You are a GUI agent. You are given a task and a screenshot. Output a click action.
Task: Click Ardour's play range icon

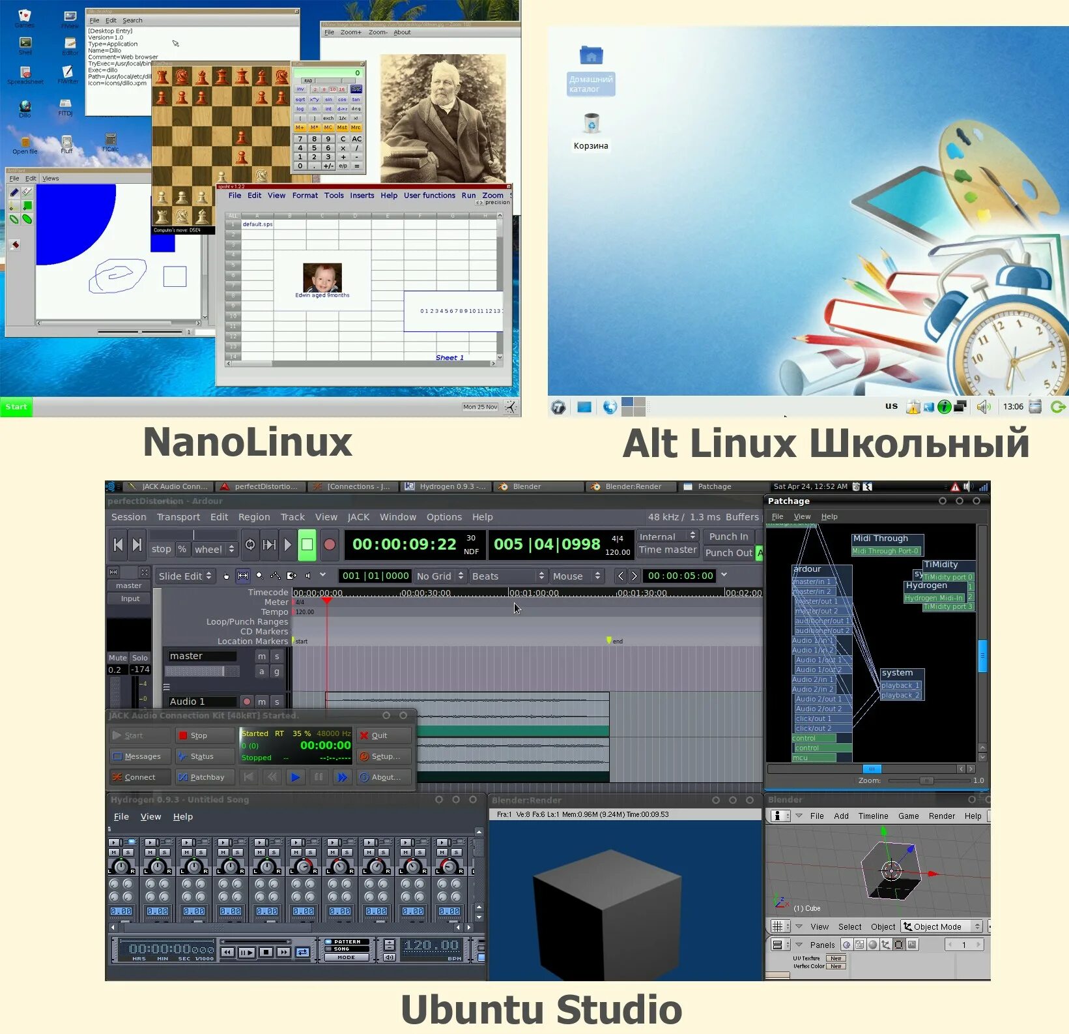[269, 544]
